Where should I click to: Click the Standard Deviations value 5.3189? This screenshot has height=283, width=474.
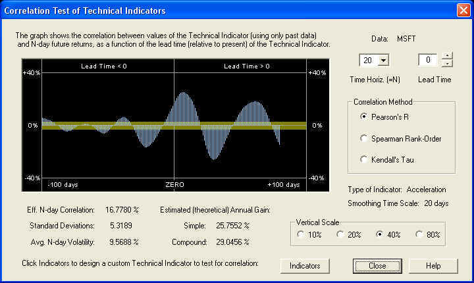tap(121, 226)
